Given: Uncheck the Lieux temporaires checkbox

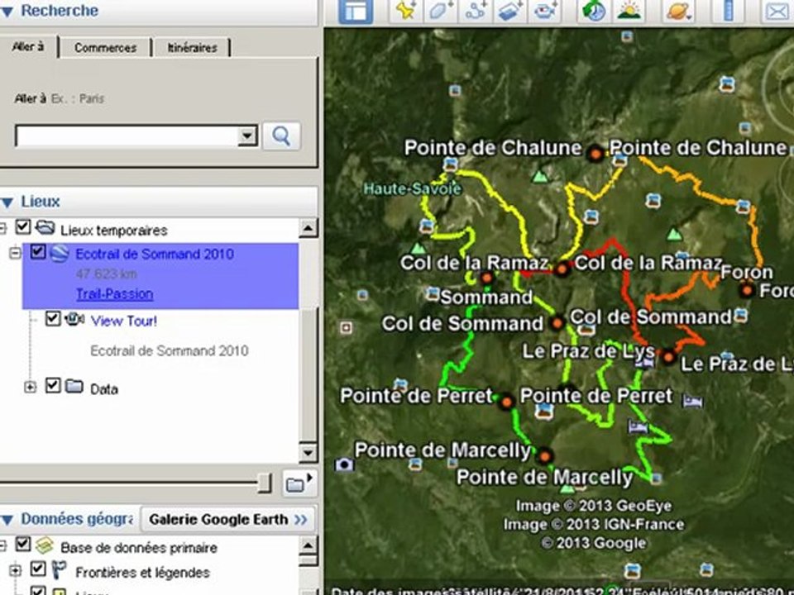Looking at the screenshot, I should click(x=23, y=226).
